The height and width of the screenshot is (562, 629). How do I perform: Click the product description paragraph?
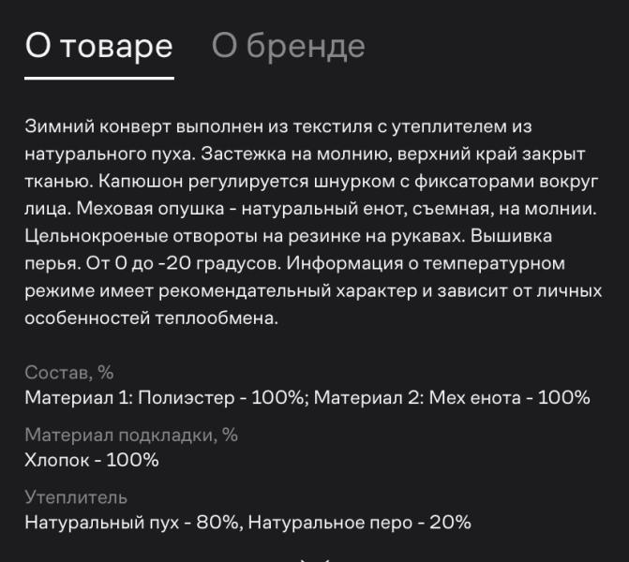click(311, 222)
